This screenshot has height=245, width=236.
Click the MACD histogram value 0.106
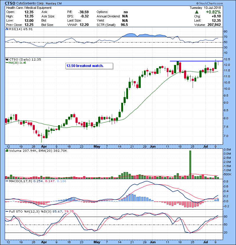pyautogui.click(x=62, y=181)
